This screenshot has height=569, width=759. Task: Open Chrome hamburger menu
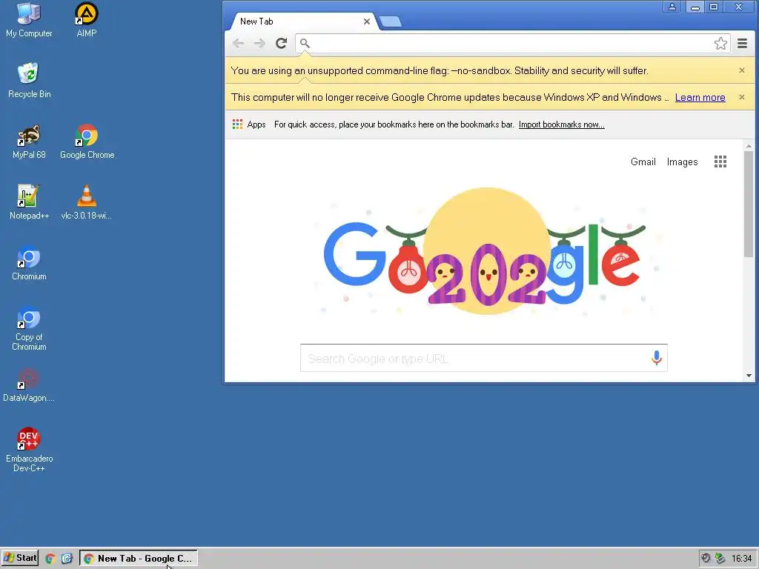742,44
